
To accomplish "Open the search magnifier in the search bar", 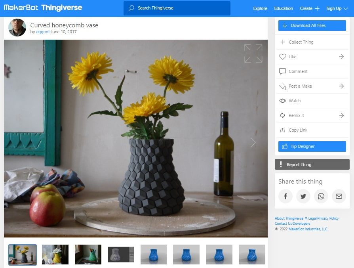I will pos(131,8).
